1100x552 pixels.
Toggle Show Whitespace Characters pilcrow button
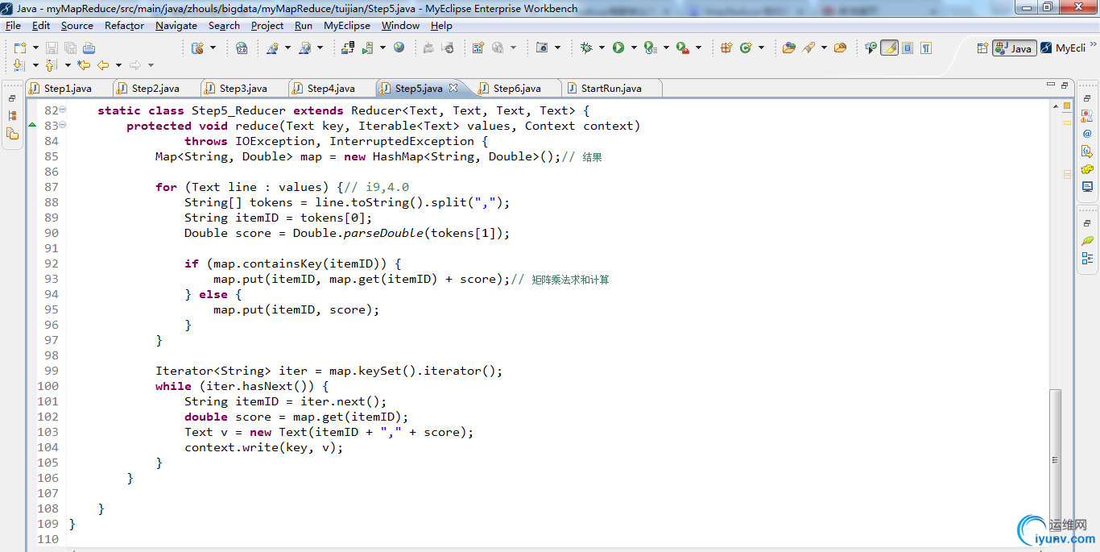(x=926, y=48)
